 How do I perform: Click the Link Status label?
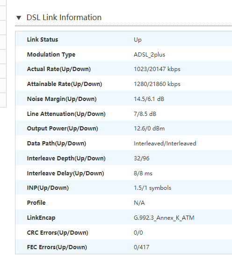click(43, 40)
